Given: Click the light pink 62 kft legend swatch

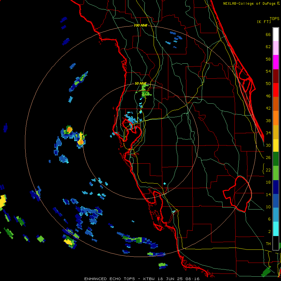Looking at the screenshot, I should [276, 48].
